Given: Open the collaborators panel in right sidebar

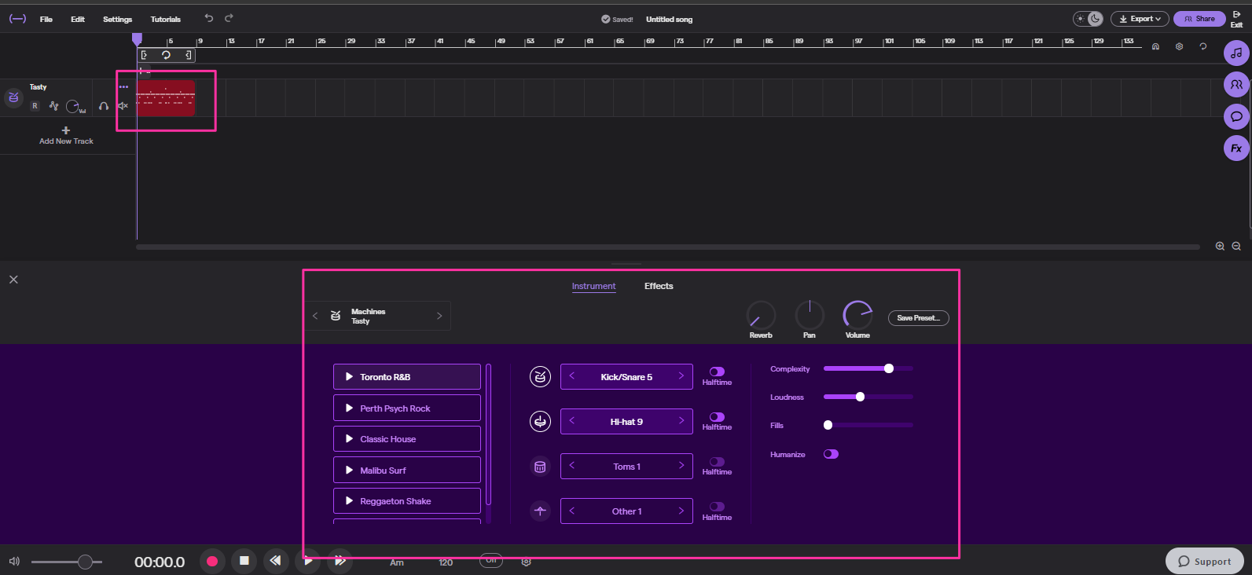Looking at the screenshot, I should (1236, 85).
